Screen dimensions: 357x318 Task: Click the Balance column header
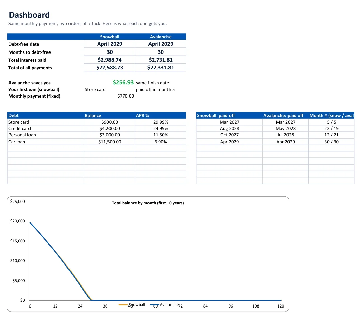[93, 115]
